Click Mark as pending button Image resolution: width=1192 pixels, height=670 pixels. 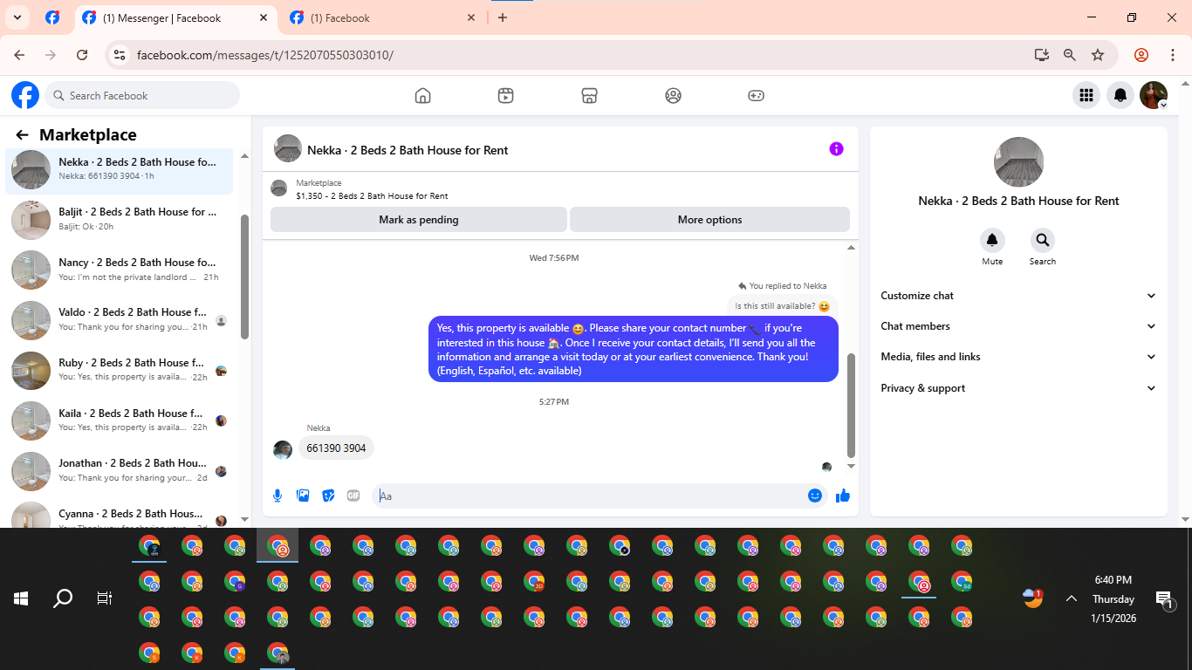(x=419, y=220)
